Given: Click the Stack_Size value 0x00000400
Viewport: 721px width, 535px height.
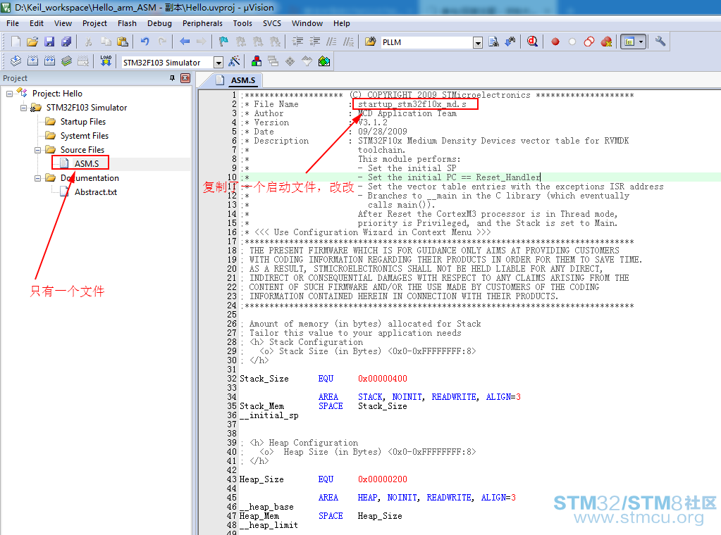Looking at the screenshot, I should click(x=382, y=379).
